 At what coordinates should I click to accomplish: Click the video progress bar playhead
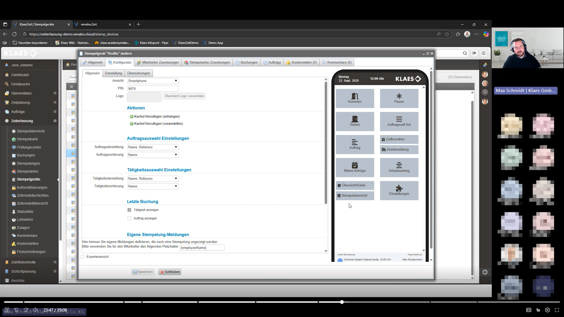point(342,302)
